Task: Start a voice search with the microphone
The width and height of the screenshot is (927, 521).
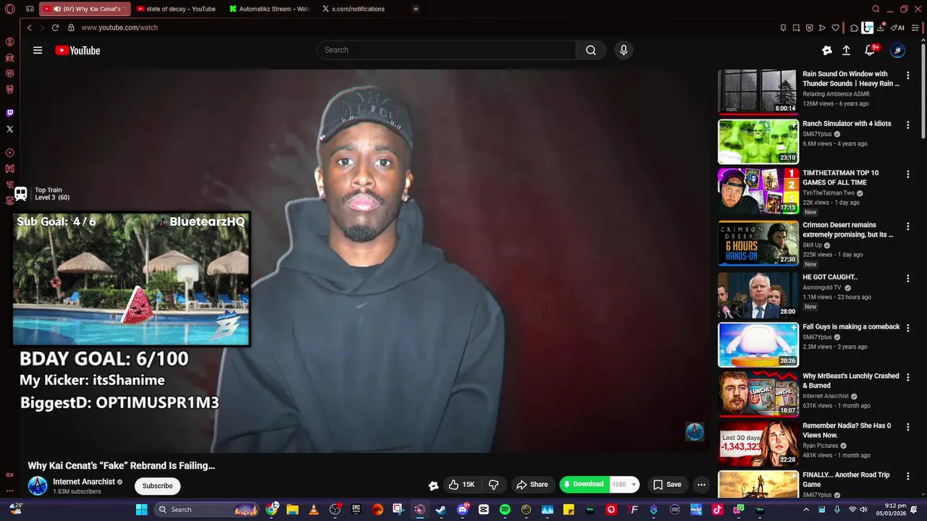Action: [x=624, y=50]
